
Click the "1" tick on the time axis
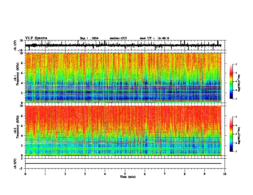pos(45,174)
